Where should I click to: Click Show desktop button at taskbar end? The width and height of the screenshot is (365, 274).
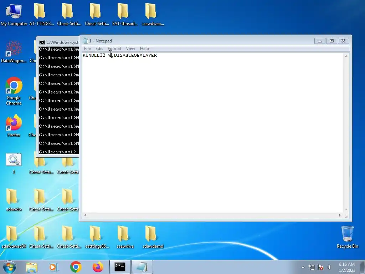coord(363,267)
